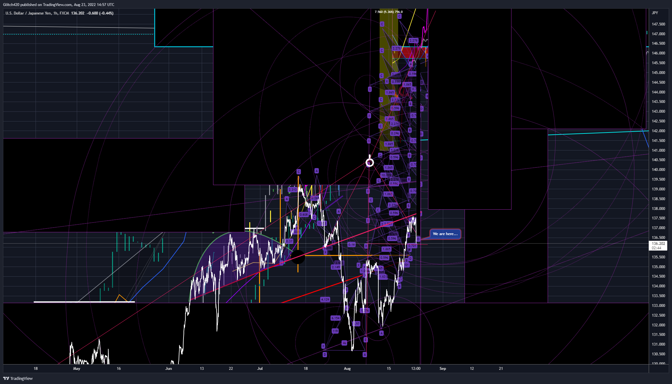
Task: Select the 2.149 ratio label
Action: click(336, 267)
